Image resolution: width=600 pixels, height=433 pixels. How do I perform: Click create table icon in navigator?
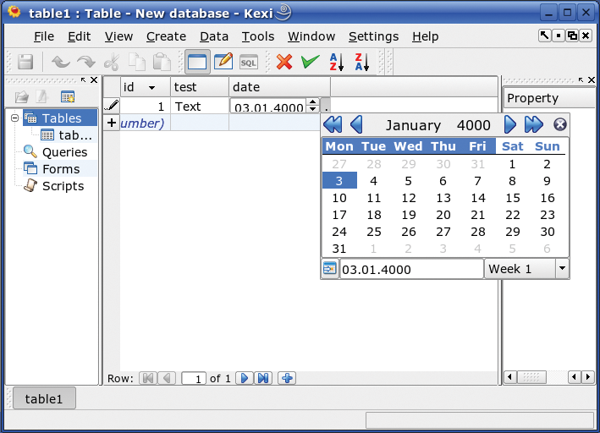(x=68, y=96)
